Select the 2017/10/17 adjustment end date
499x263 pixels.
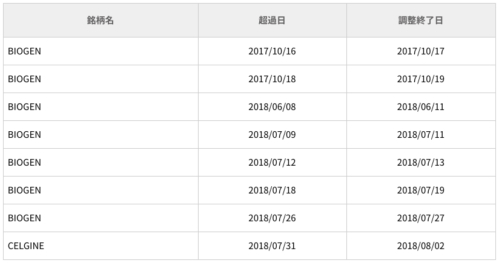click(x=420, y=51)
